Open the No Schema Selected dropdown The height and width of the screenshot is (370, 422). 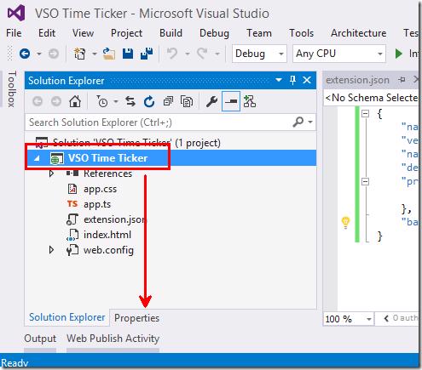371,98
